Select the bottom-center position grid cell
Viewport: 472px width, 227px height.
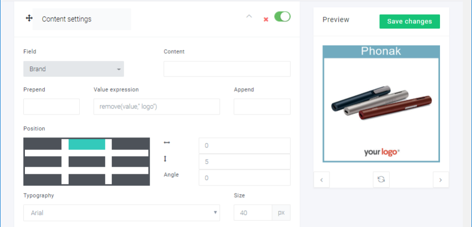pyautogui.click(x=86, y=179)
